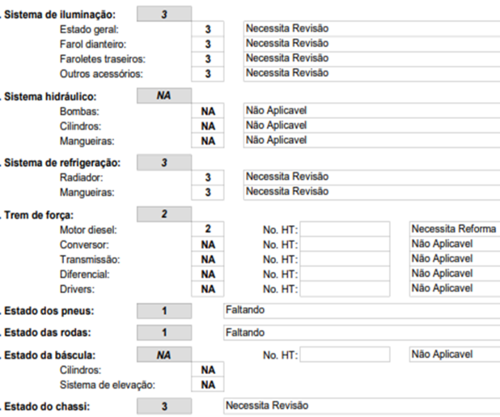The image size is (500, 417).
Task: Select the Radiador comment field
Action: (x=371, y=177)
